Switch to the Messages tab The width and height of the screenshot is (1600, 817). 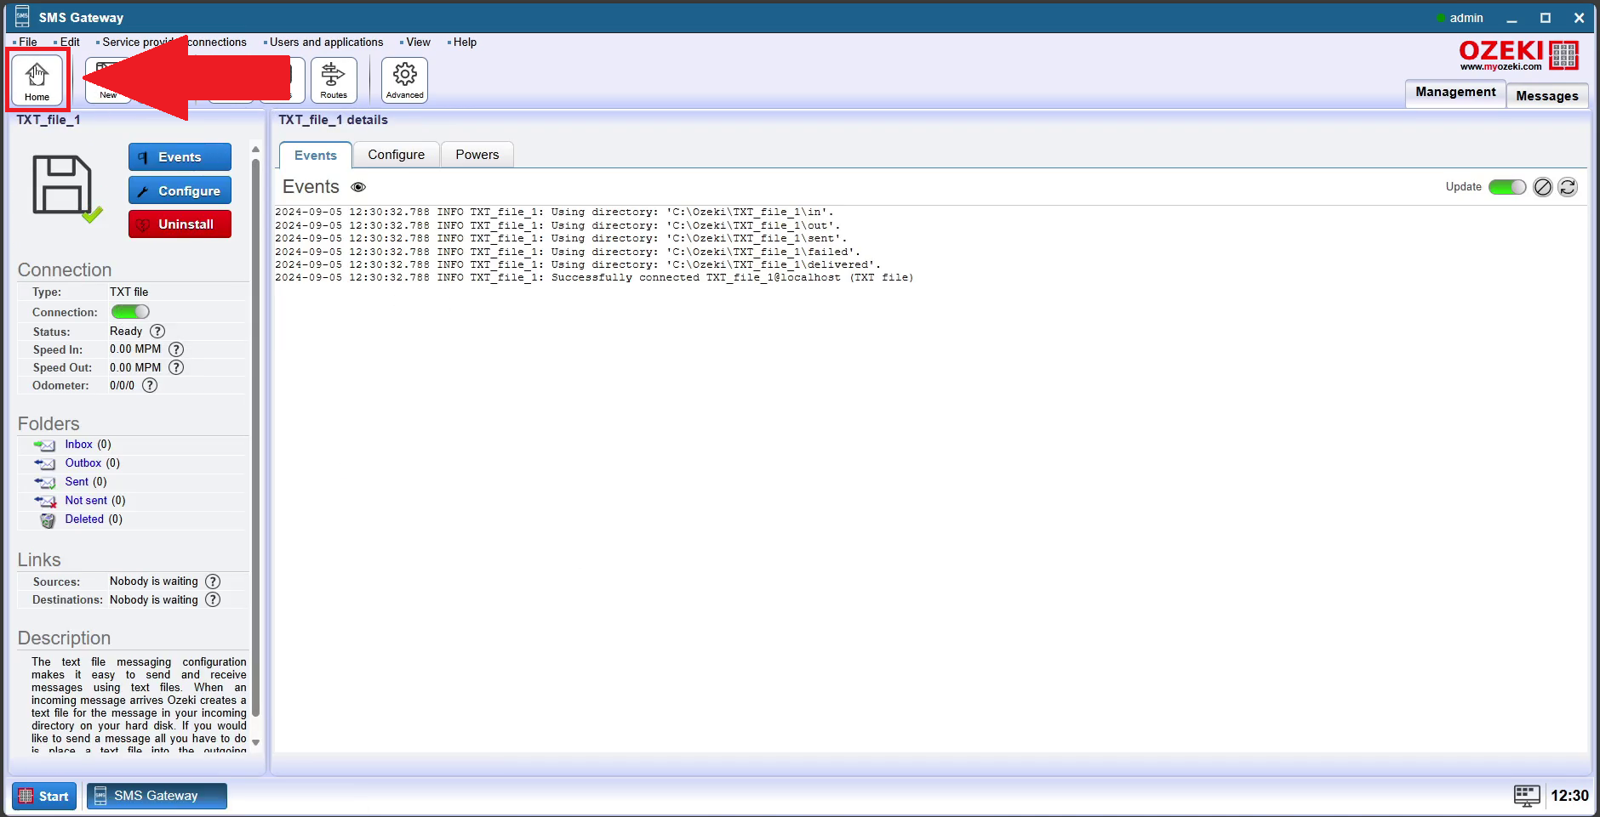tap(1546, 95)
